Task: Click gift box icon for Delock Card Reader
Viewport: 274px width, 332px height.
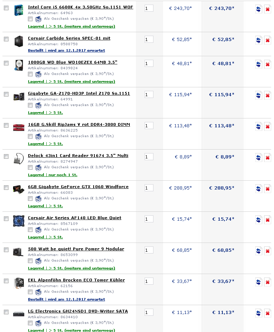Action: point(38,168)
